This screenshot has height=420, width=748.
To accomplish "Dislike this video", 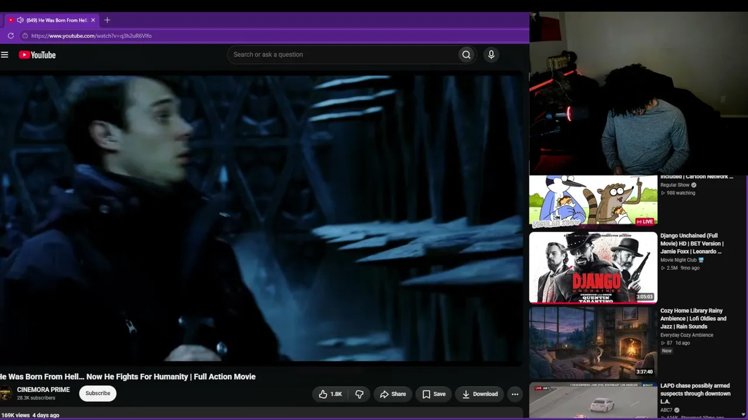I will (359, 394).
